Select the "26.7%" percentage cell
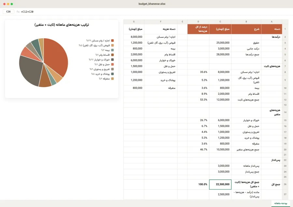 (198, 120)
